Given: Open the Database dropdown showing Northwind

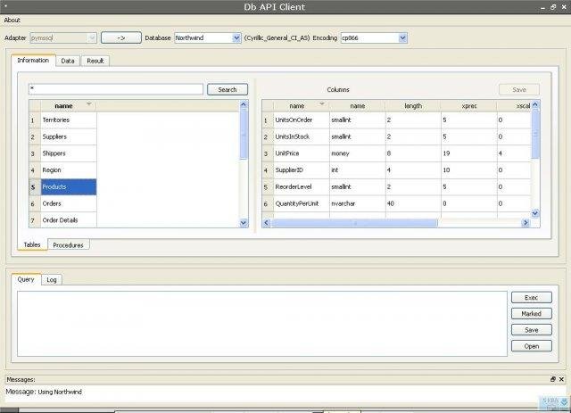Looking at the screenshot, I should tap(208, 37).
